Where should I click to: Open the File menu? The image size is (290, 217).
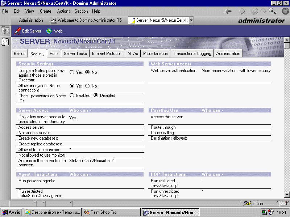5,11
